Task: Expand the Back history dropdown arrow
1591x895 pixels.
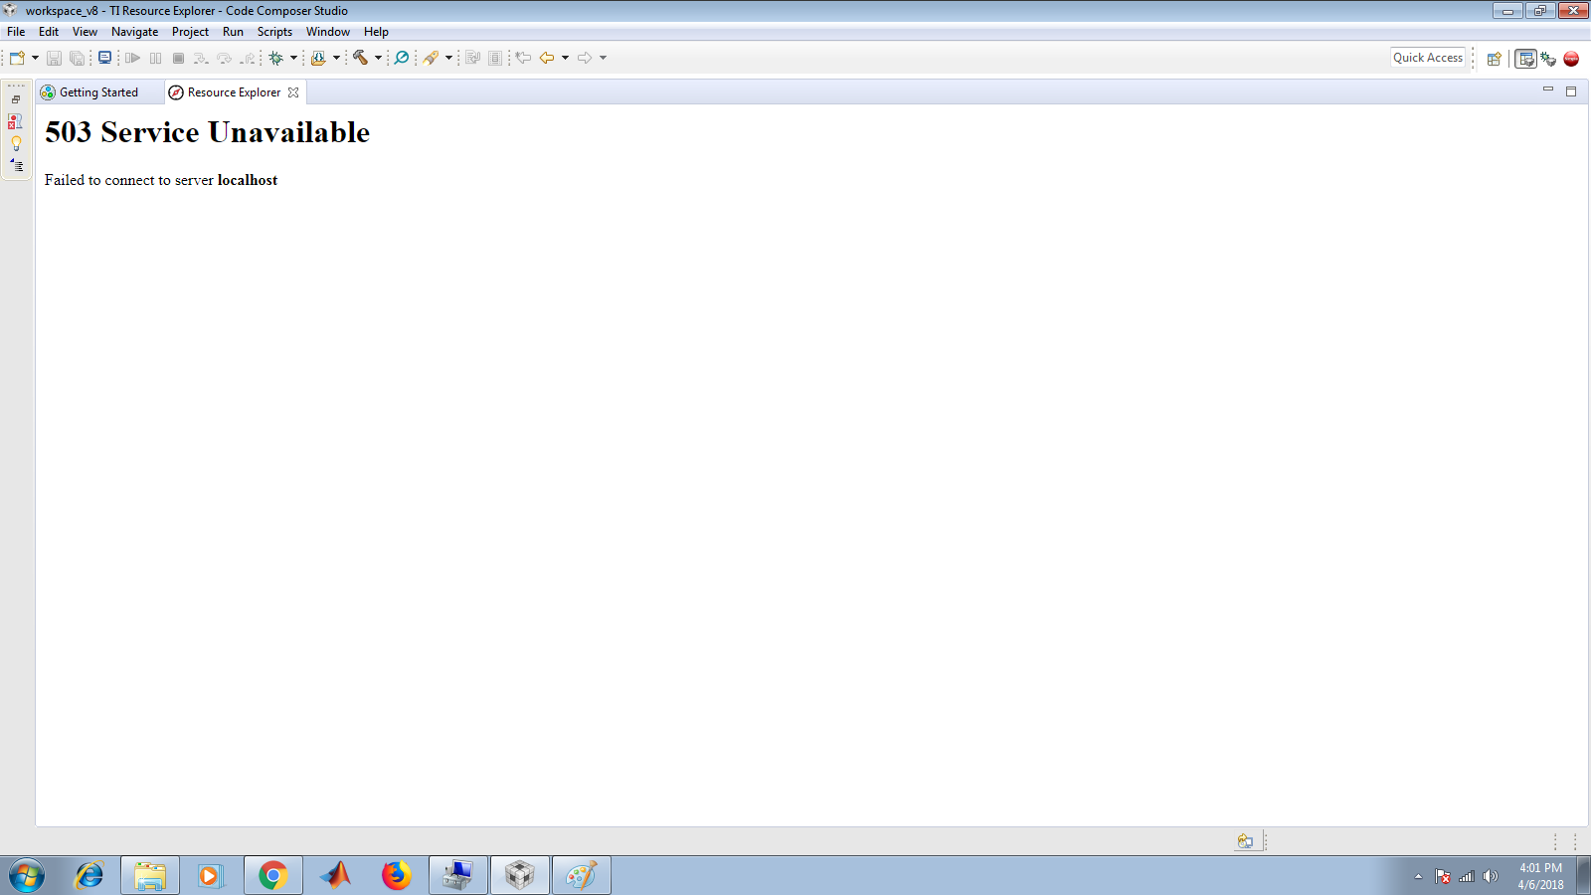Action: coord(565,58)
